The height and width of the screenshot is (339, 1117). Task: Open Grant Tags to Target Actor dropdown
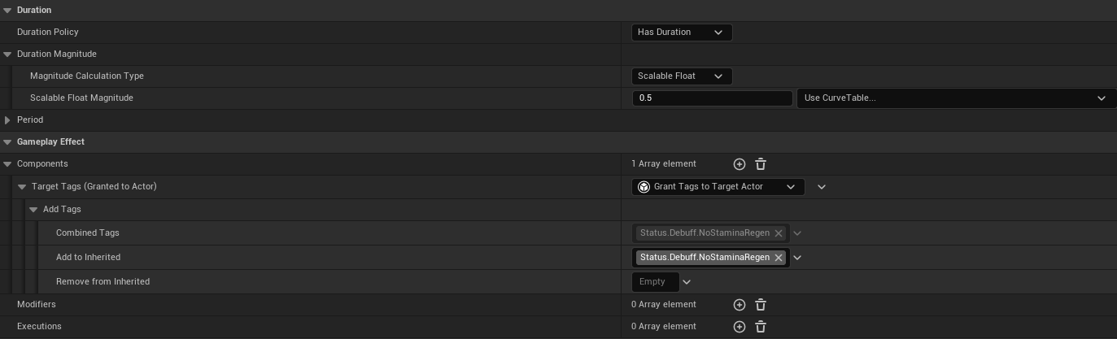tap(718, 187)
